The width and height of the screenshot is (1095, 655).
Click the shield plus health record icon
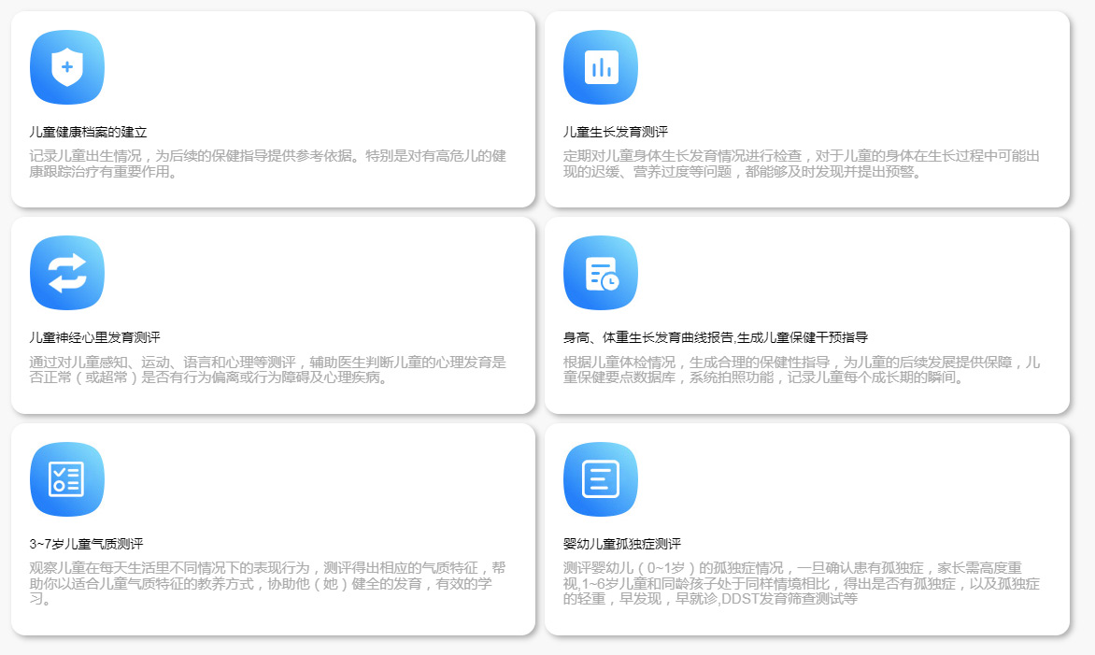tap(67, 67)
